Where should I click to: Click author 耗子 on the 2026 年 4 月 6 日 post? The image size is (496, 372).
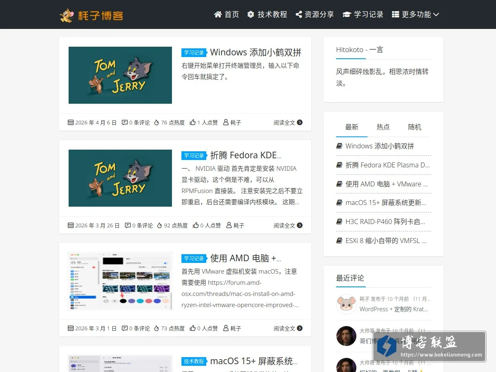pos(236,123)
